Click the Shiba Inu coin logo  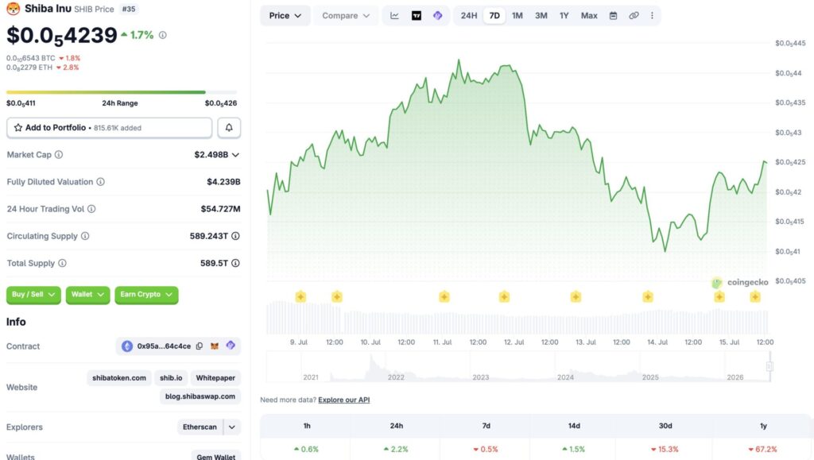(13, 9)
